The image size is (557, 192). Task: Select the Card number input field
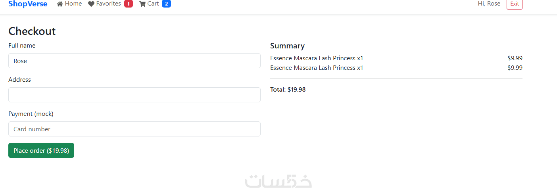(x=134, y=129)
